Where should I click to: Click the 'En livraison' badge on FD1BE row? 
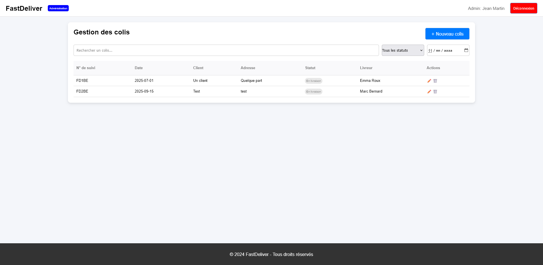click(x=313, y=81)
